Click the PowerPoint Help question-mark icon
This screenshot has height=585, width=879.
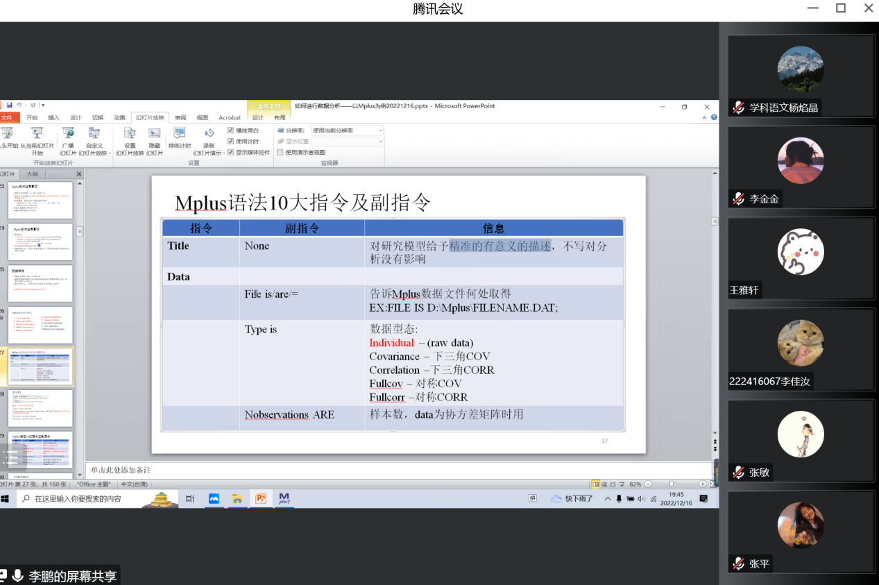714,117
